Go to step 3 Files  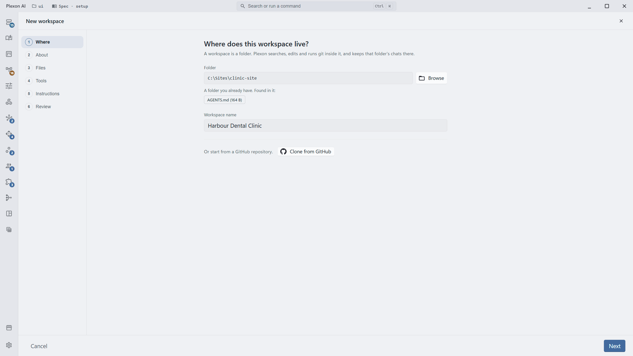(52, 68)
